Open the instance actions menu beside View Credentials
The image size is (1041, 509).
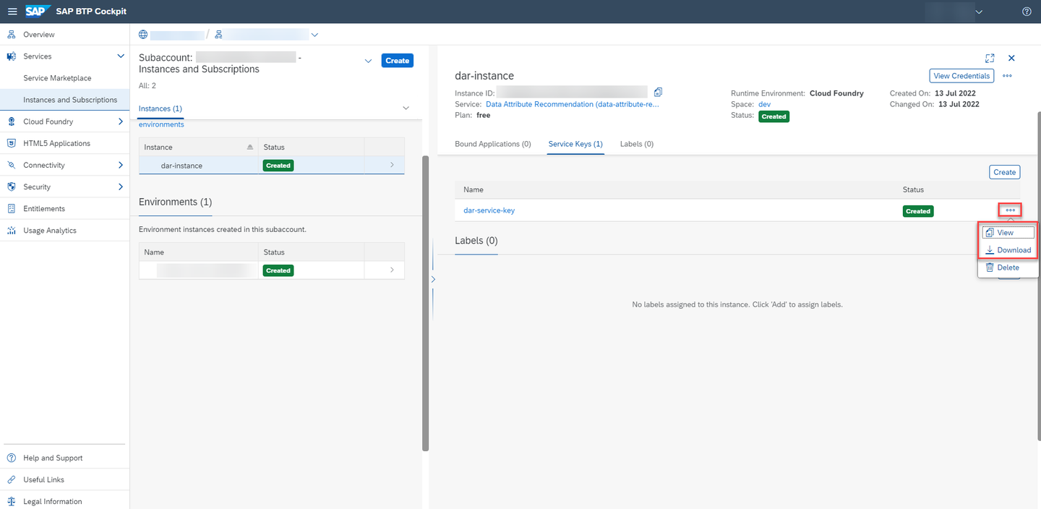[x=1007, y=76]
